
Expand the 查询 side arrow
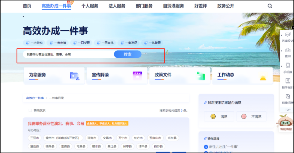pyautogui.click(x=282, y=51)
